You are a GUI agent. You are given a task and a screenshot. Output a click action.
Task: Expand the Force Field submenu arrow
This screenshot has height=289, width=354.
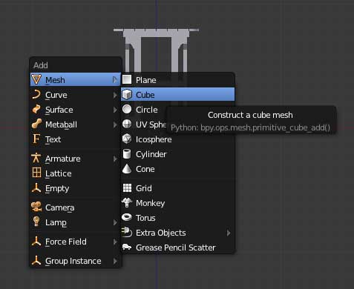pyautogui.click(x=115, y=242)
